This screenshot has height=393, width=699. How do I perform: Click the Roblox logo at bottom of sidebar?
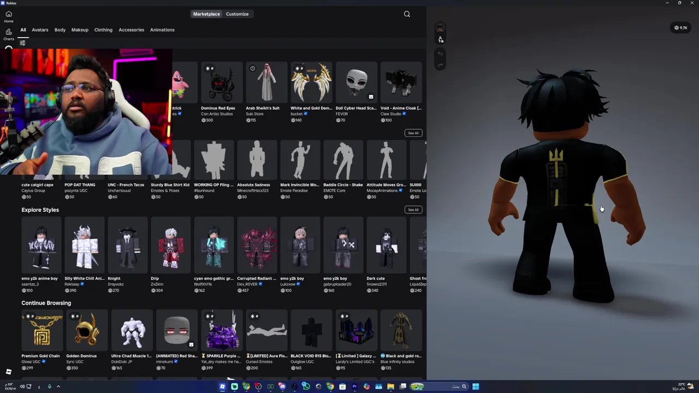[9, 372]
